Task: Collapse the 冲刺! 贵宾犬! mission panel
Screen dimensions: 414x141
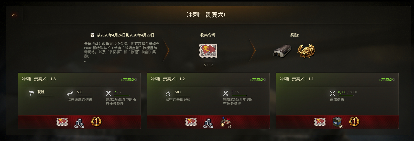Action: [x=14, y=15]
